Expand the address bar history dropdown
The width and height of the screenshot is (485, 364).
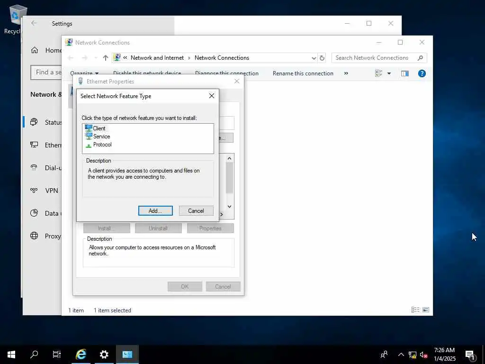pos(314,58)
